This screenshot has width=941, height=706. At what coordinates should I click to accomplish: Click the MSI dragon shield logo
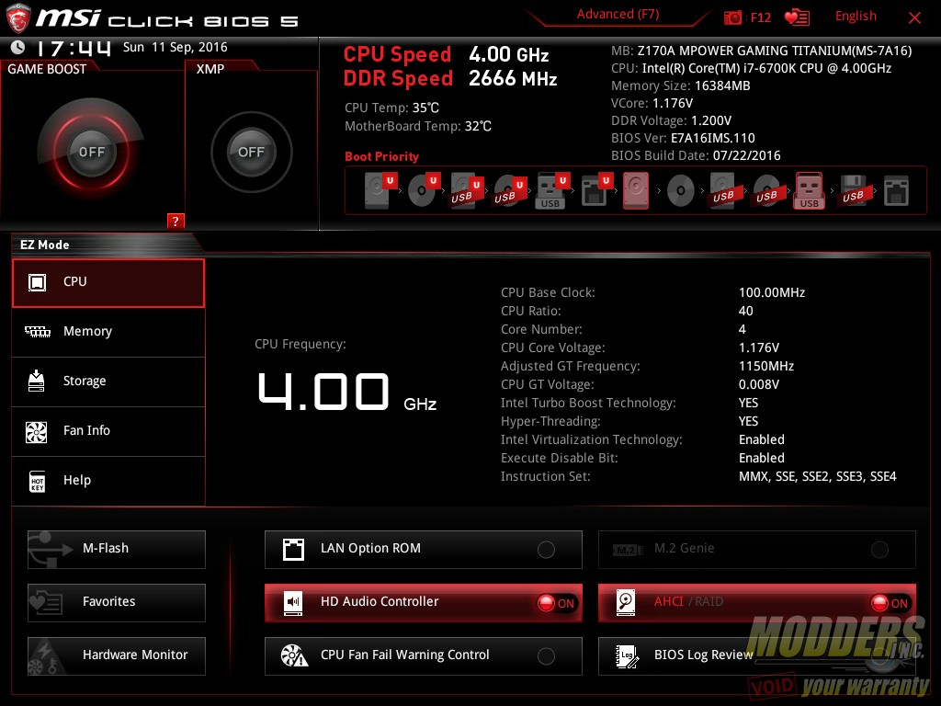(17, 17)
